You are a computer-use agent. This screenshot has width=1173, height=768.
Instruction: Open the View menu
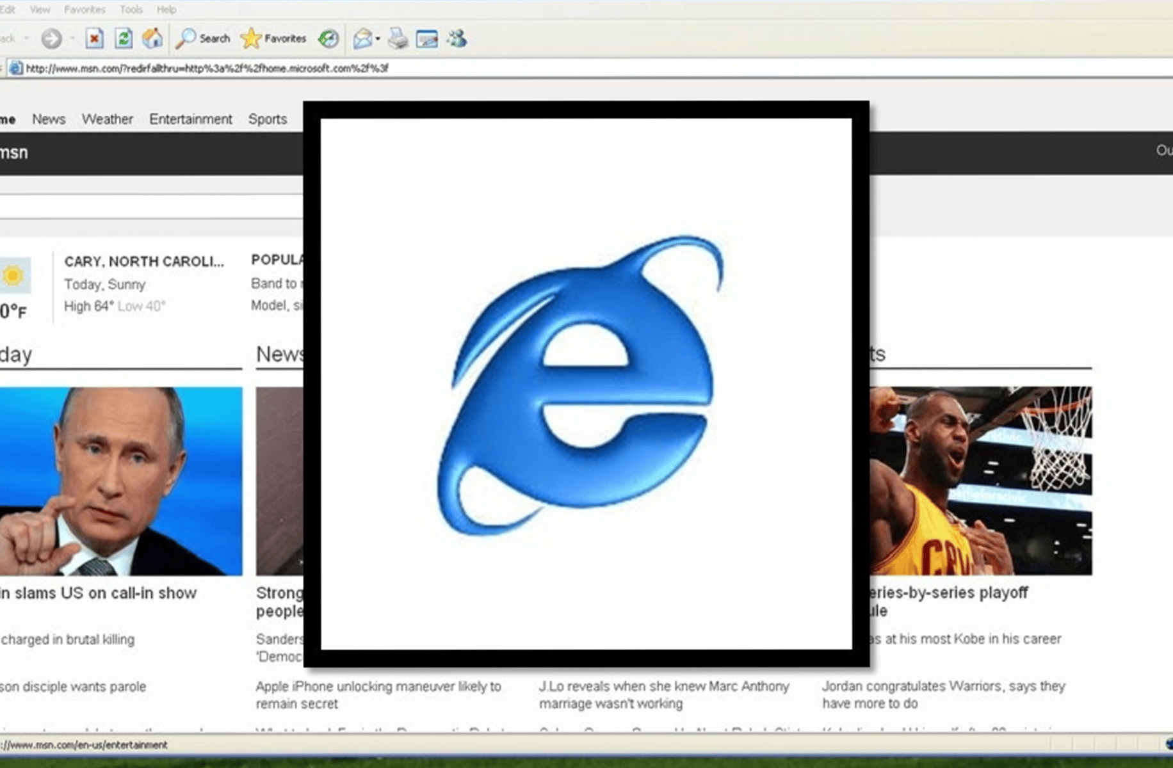(40, 10)
